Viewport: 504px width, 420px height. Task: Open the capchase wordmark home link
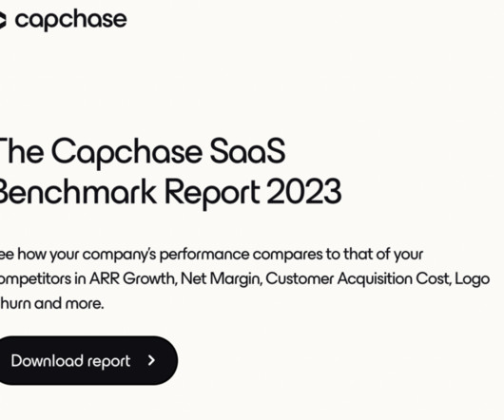pyautogui.click(x=70, y=21)
